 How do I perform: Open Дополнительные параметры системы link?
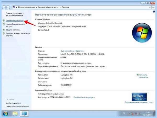(18, 35)
